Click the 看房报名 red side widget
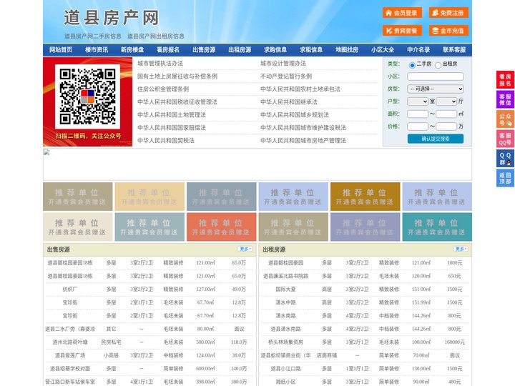Screen dimensions: 515x386 coord(505,80)
